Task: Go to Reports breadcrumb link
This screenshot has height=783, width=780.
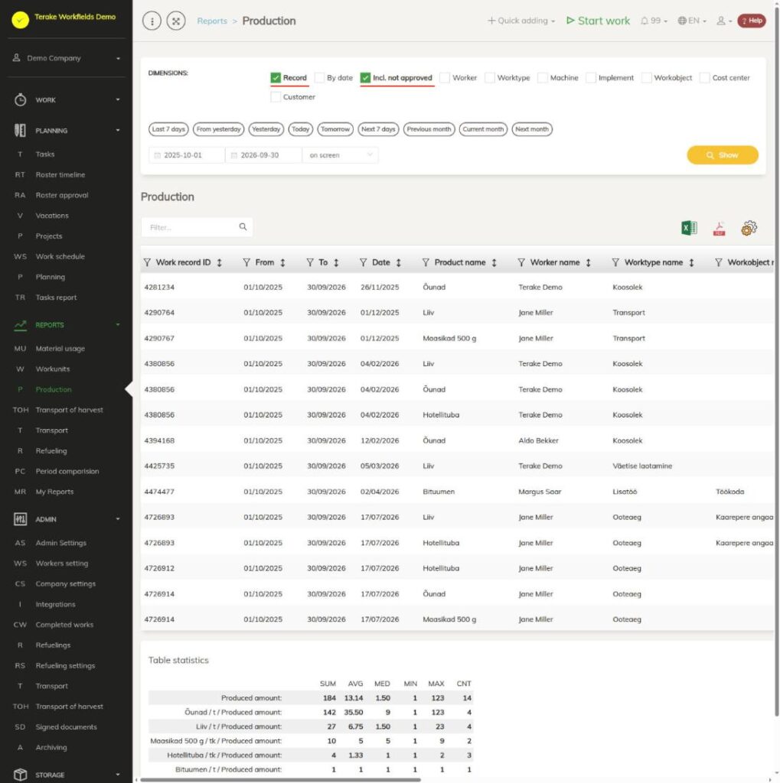Action: [212, 21]
